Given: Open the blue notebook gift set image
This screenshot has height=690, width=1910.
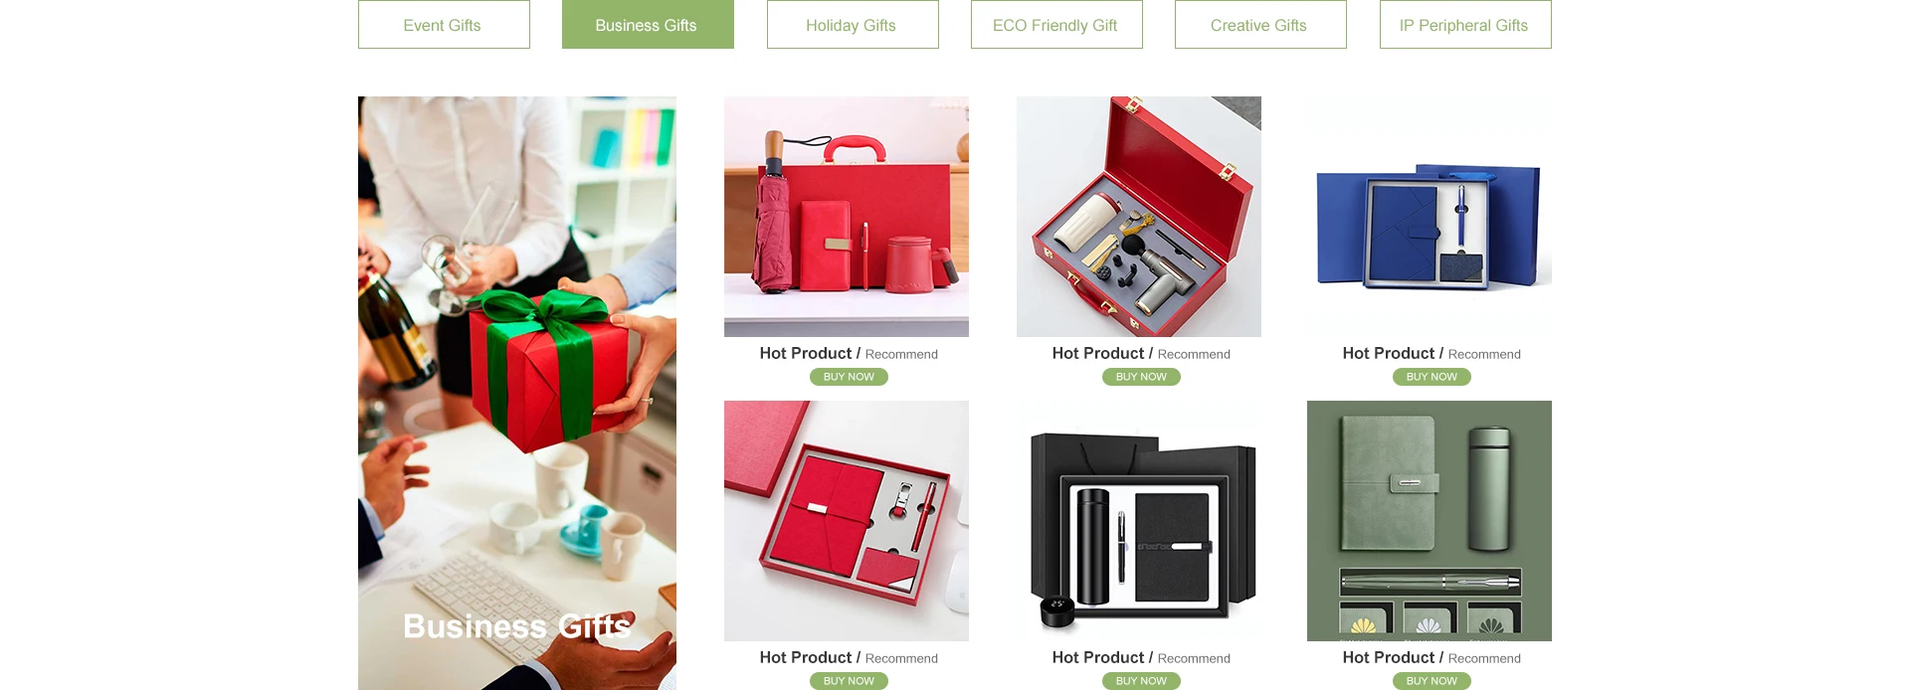Looking at the screenshot, I should [x=1430, y=217].
